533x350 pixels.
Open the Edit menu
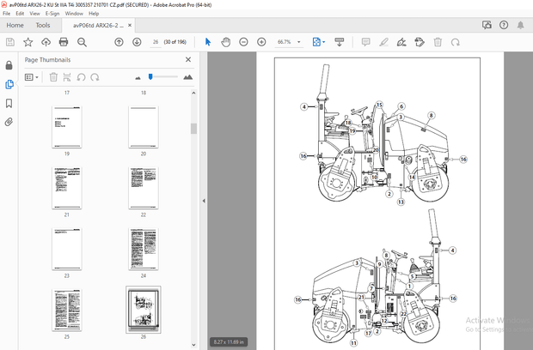pyautogui.click(x=20, y=14)
